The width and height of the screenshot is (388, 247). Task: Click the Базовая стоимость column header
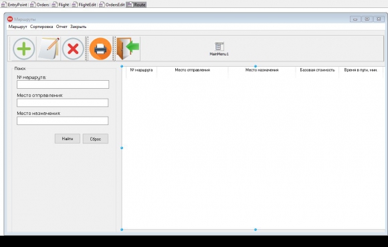point(317,70)
